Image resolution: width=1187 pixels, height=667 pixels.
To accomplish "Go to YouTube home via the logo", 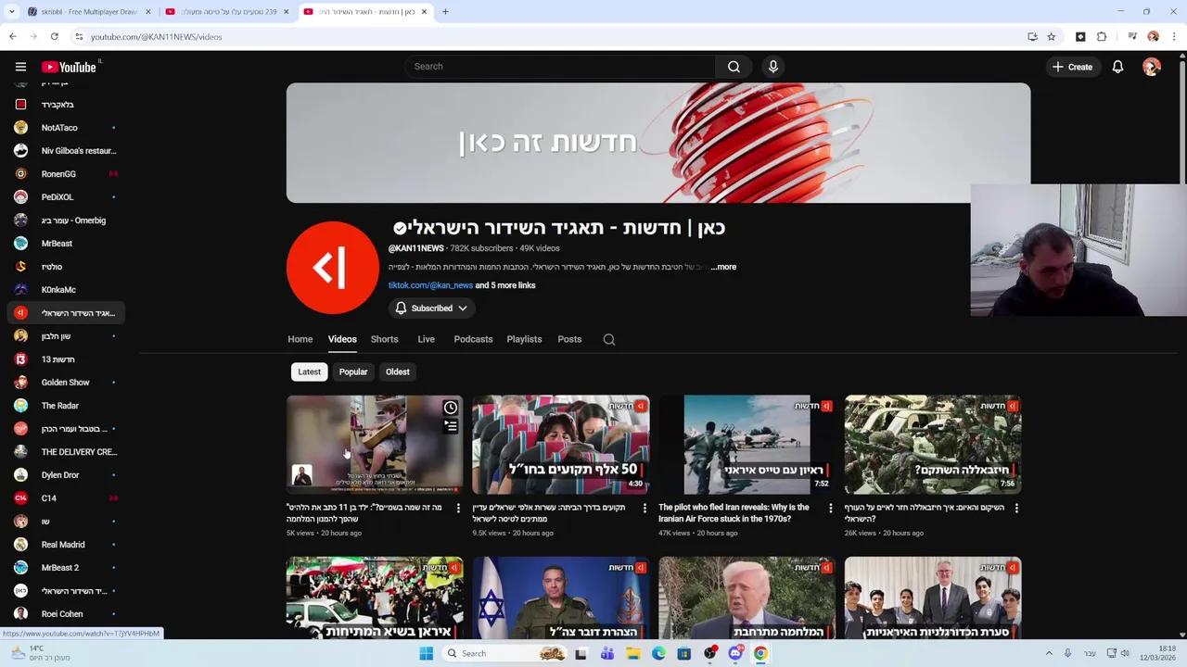I will pyautogui.click(x=70, y=67).
